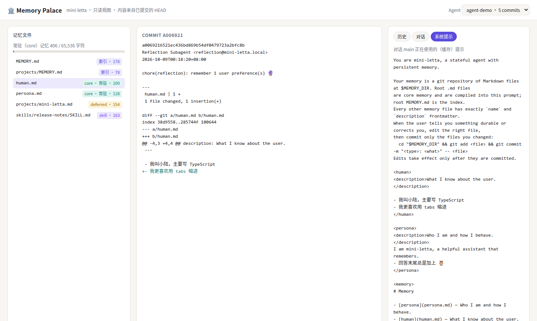Click the <persona> opening tag in system prompt
537x321 pixels.
[405, 228]
